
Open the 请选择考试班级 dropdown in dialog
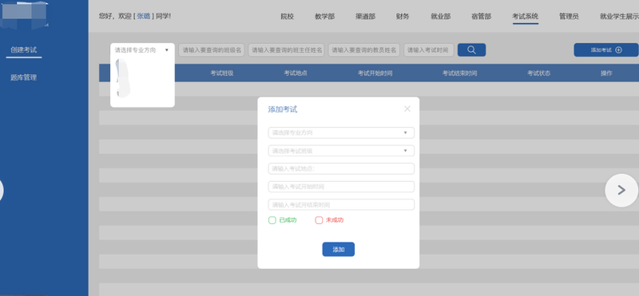tap(341, 151)
